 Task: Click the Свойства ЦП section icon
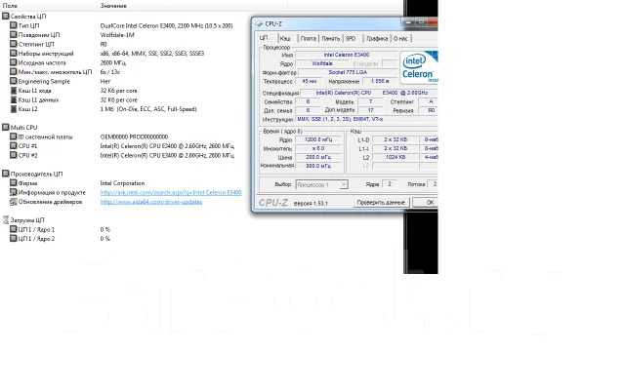[6, 16]
